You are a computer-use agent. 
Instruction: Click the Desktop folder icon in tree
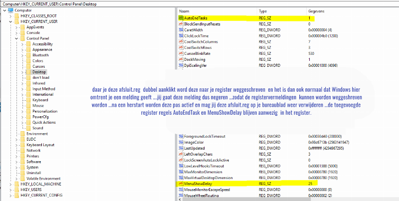(x=28, y=72)
